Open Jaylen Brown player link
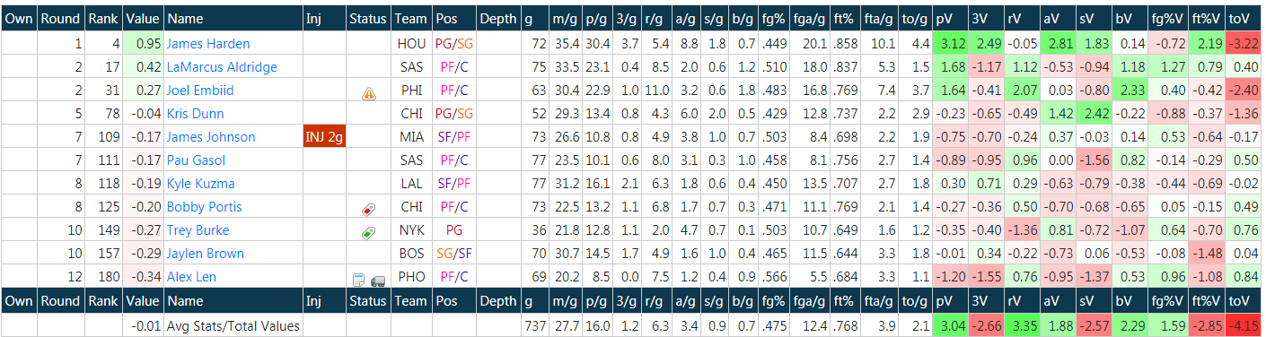 (206, 254)
